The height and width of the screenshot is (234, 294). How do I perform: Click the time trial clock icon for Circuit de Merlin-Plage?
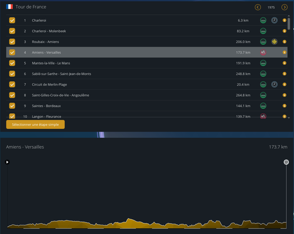[x=275, y=84]
